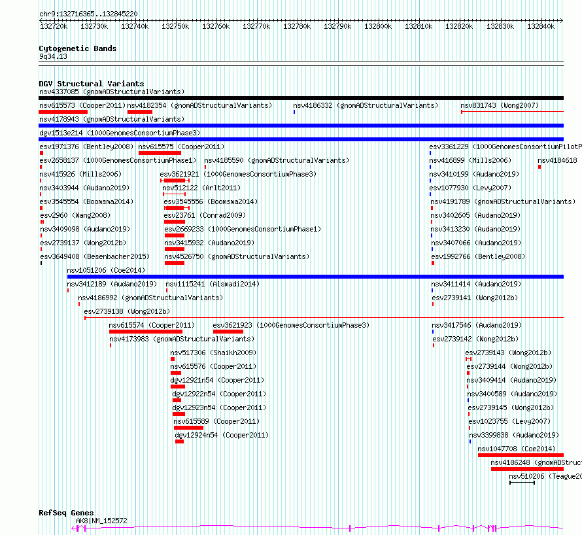Click the black nsv4337085 variant bar
This screenshot has width=582, height=535.
(x=301, y=98)
